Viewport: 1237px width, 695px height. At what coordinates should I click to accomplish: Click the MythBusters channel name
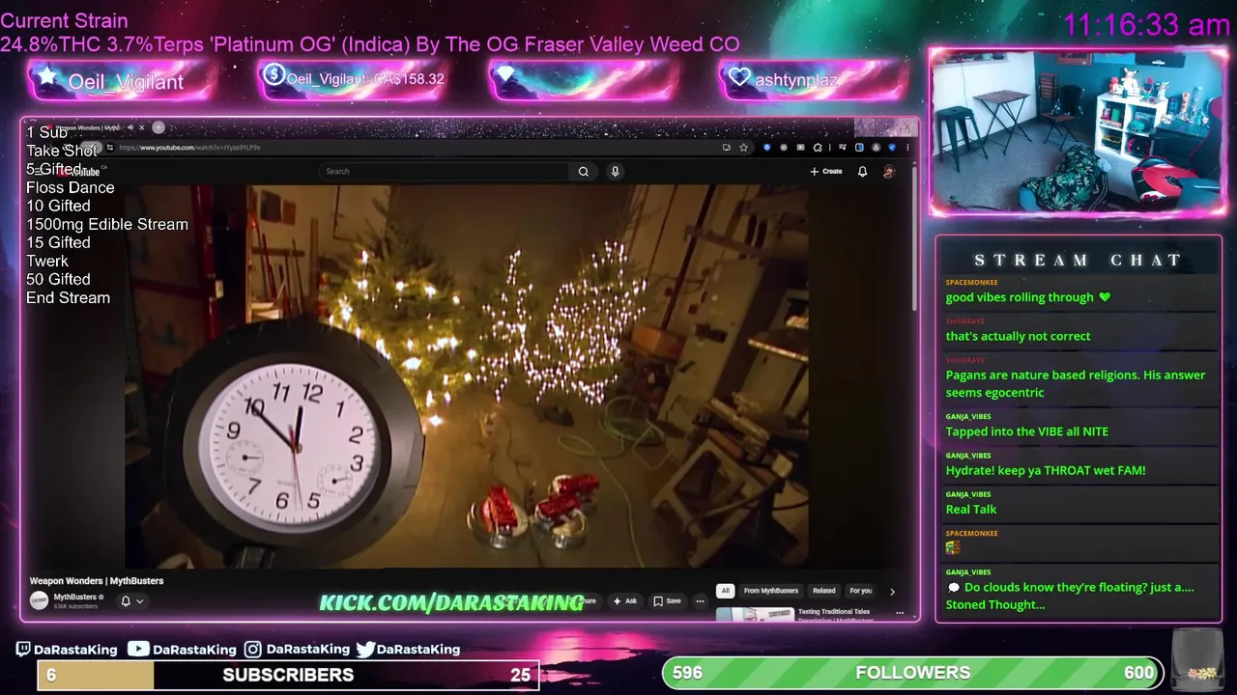pyautogui.click(x=75, y=597)
